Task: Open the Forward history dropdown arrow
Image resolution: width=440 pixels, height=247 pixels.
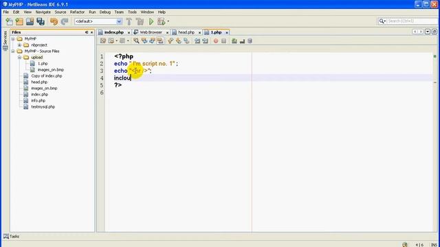Action: pyautogui.click(x=128, y=41)
